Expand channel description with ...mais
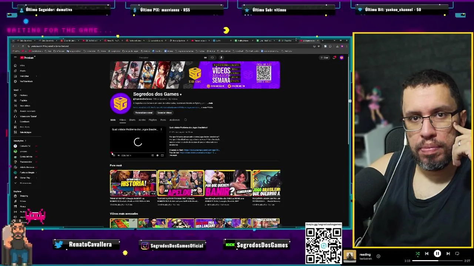The width and height of the screenshot is (474, 266). click(x=210, y=103)
